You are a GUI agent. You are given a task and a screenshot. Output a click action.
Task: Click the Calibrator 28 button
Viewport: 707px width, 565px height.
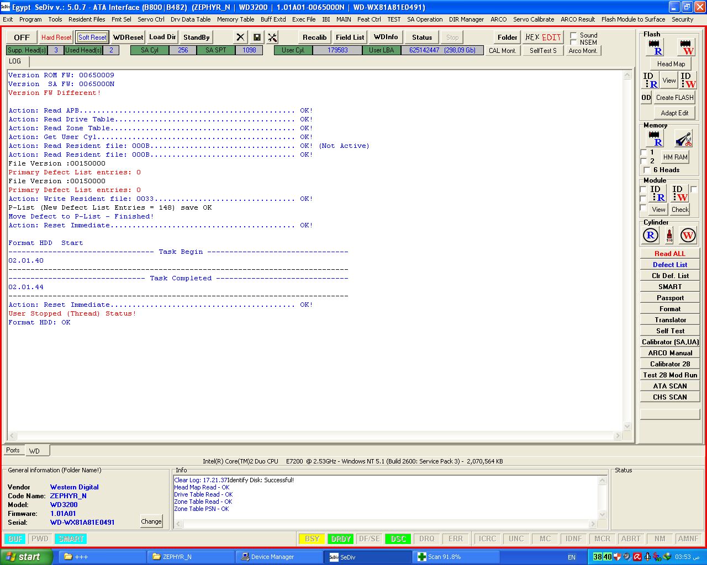(x=670, y=364)
